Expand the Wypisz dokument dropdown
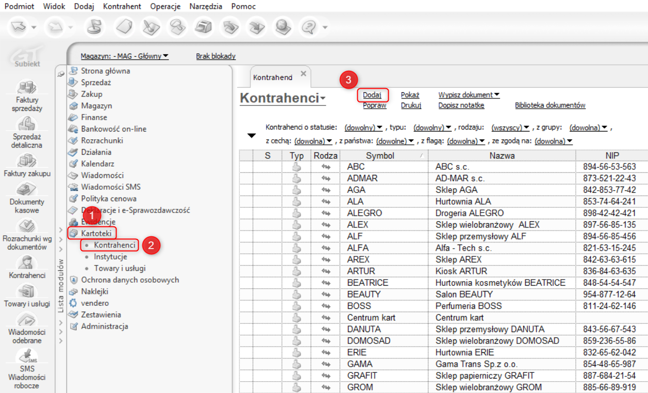 pyautogui.click(x=469, y=95)
